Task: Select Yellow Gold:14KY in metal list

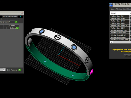Action: (120, 21)
